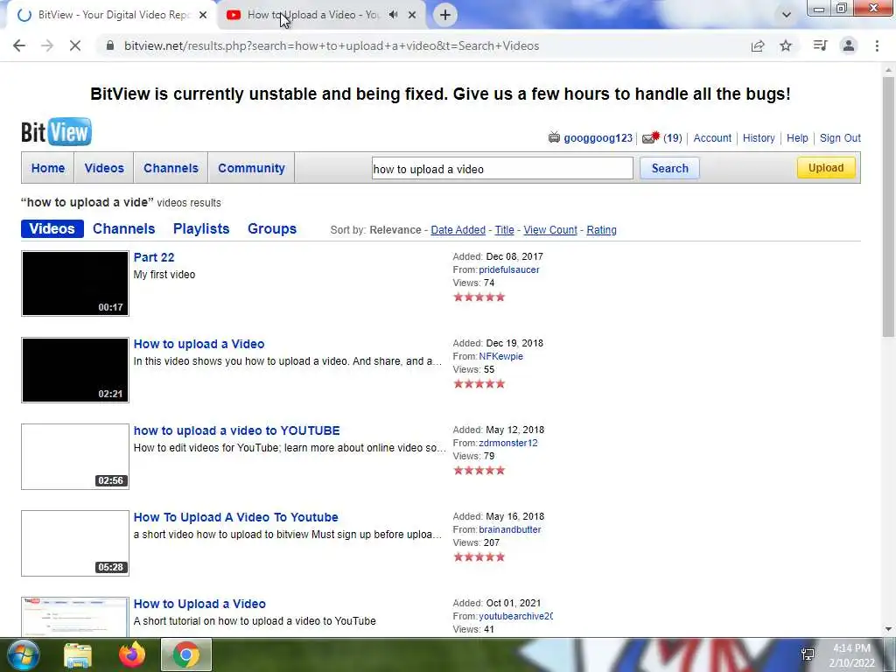Click the search field containing 'how to upload a video'
896x672 pixels.
502,169
